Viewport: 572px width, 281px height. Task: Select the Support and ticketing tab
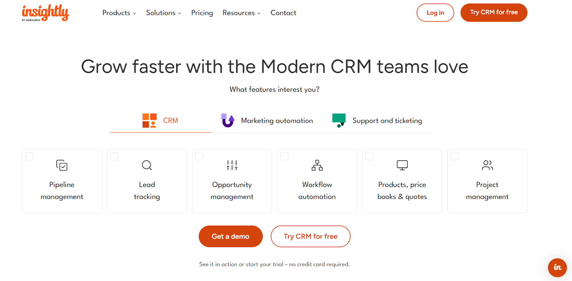[377, 121]
